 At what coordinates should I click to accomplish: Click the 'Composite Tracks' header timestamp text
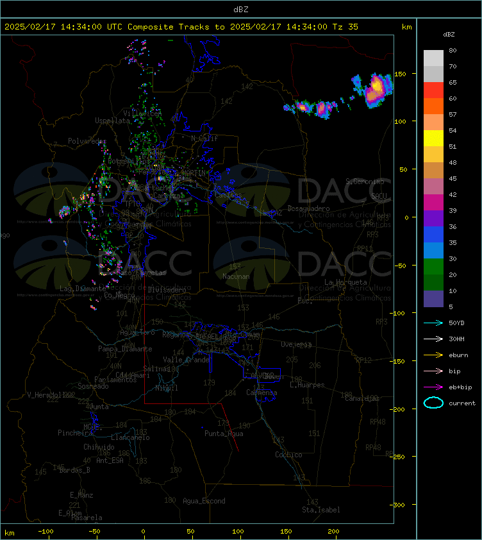click(181, 27)
